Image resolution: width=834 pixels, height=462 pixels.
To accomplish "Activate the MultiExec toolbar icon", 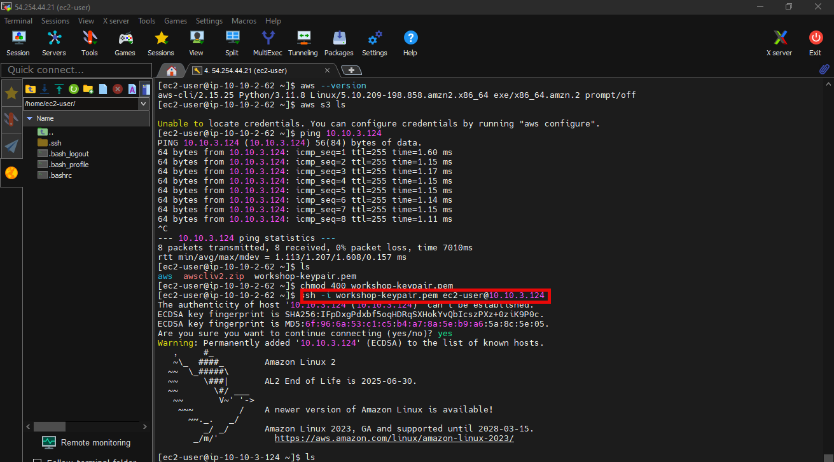I will (x=268, y=44).
